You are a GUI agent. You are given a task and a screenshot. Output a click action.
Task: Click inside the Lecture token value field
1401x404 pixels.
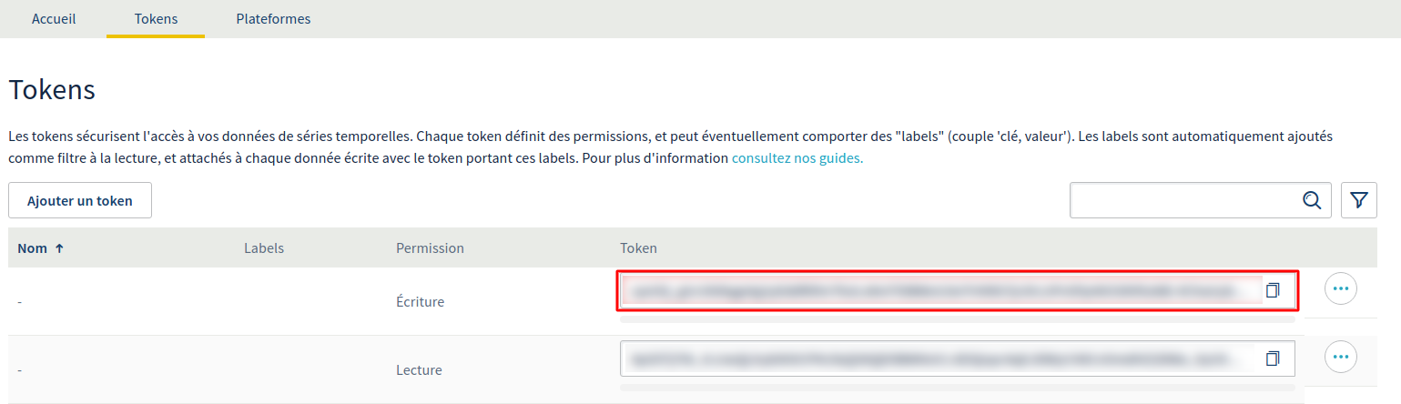tap(938, 359)
